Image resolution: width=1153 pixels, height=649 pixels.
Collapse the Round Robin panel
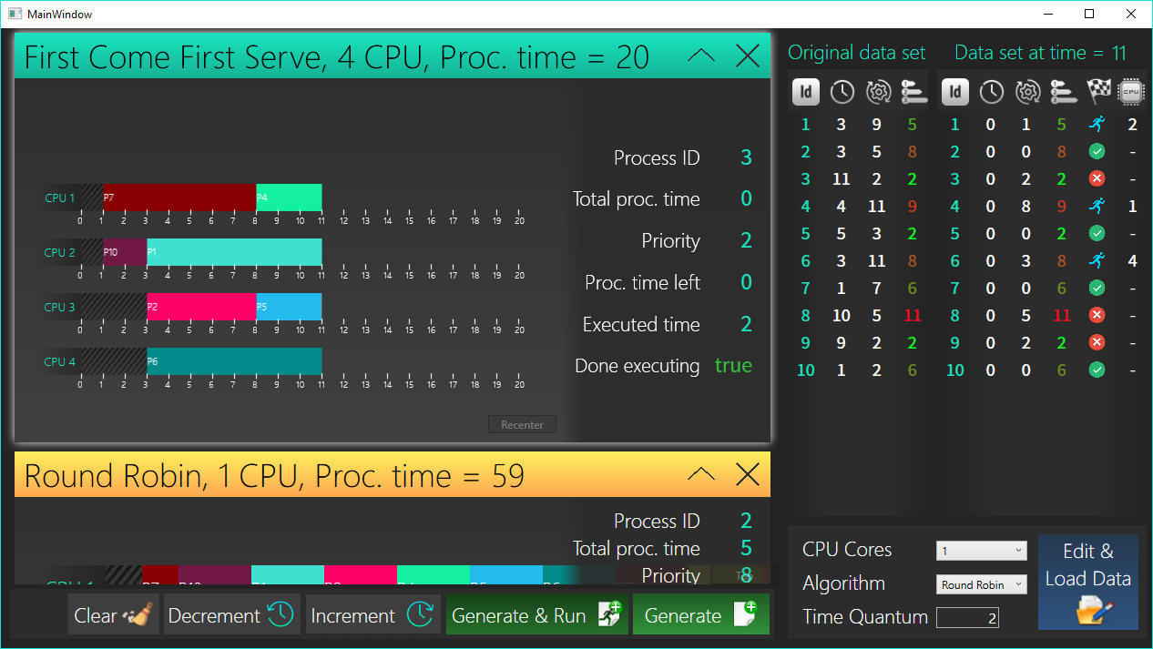pos(701,474)
